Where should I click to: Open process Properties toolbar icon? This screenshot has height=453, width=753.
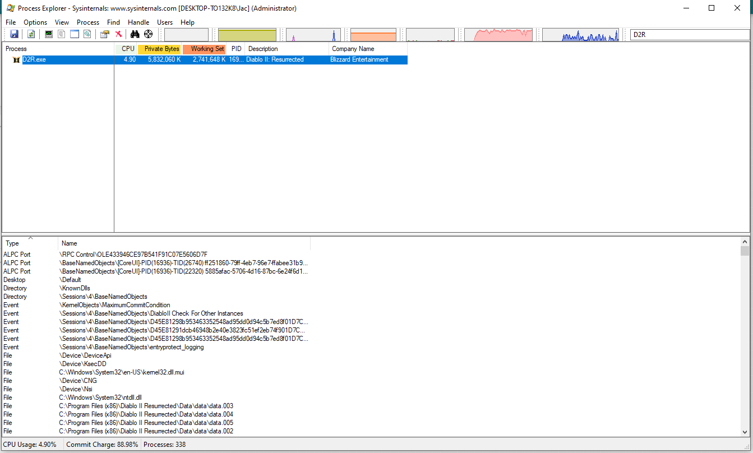(x=104, y=34)
